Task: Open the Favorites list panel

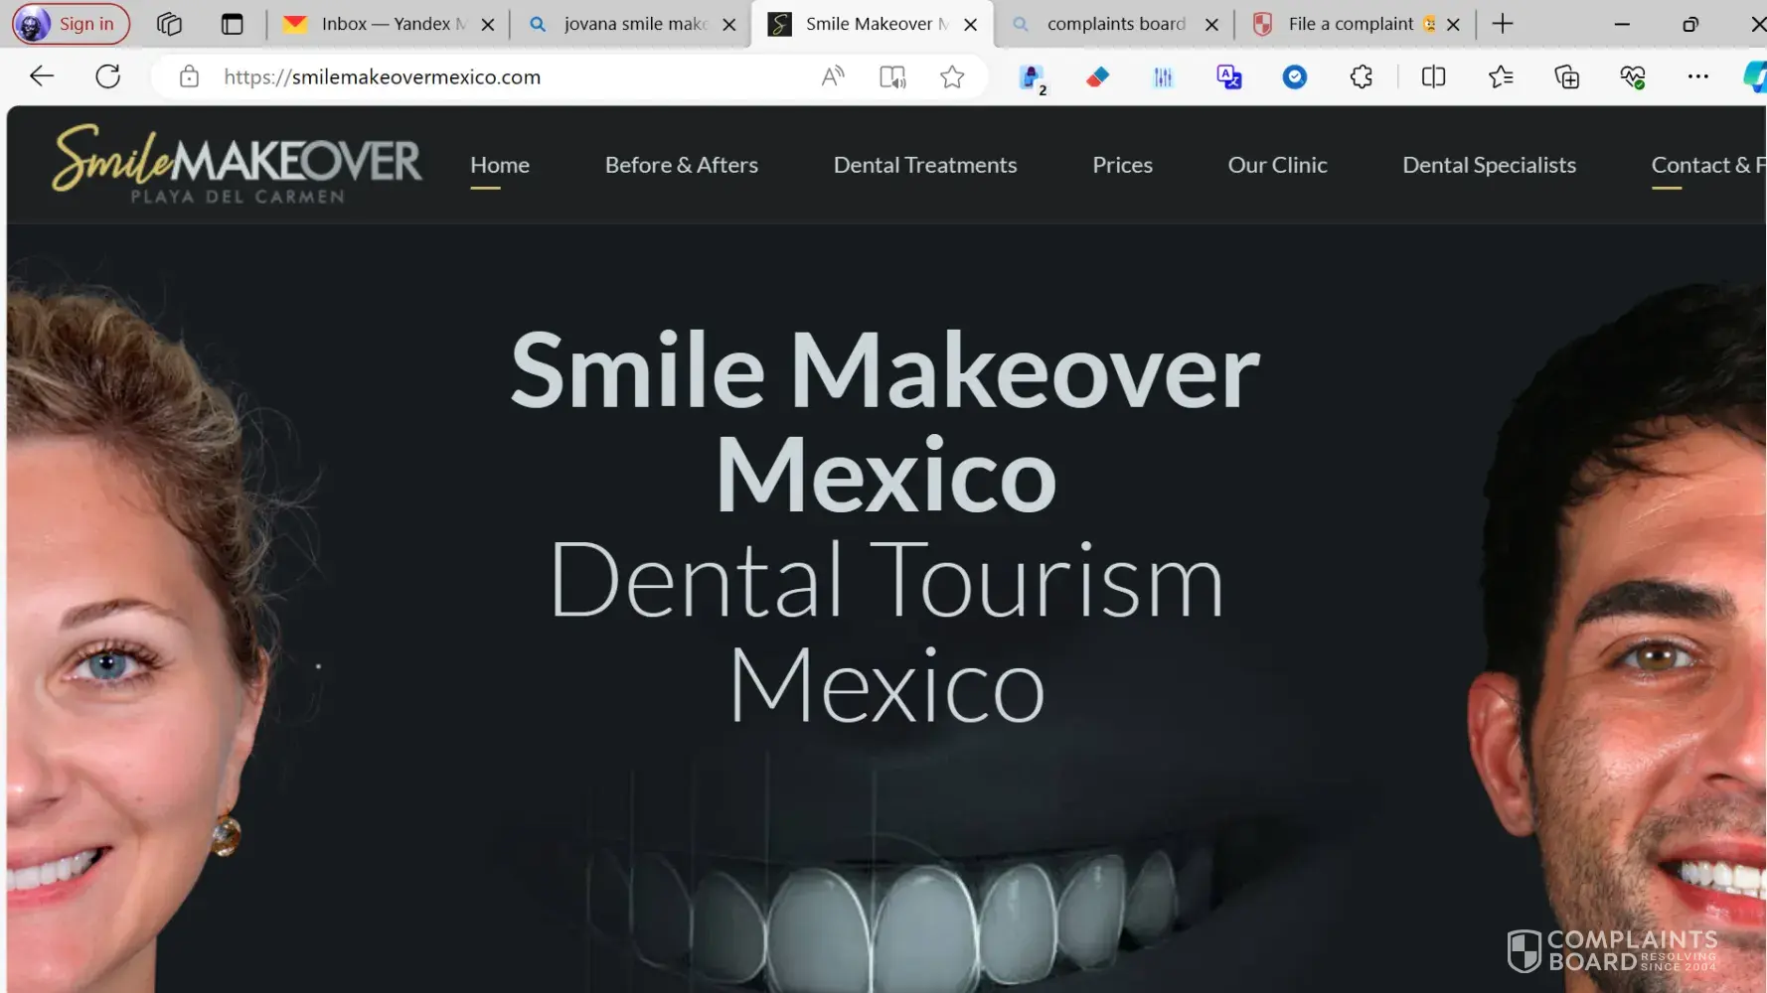Action: [1501, 76]
